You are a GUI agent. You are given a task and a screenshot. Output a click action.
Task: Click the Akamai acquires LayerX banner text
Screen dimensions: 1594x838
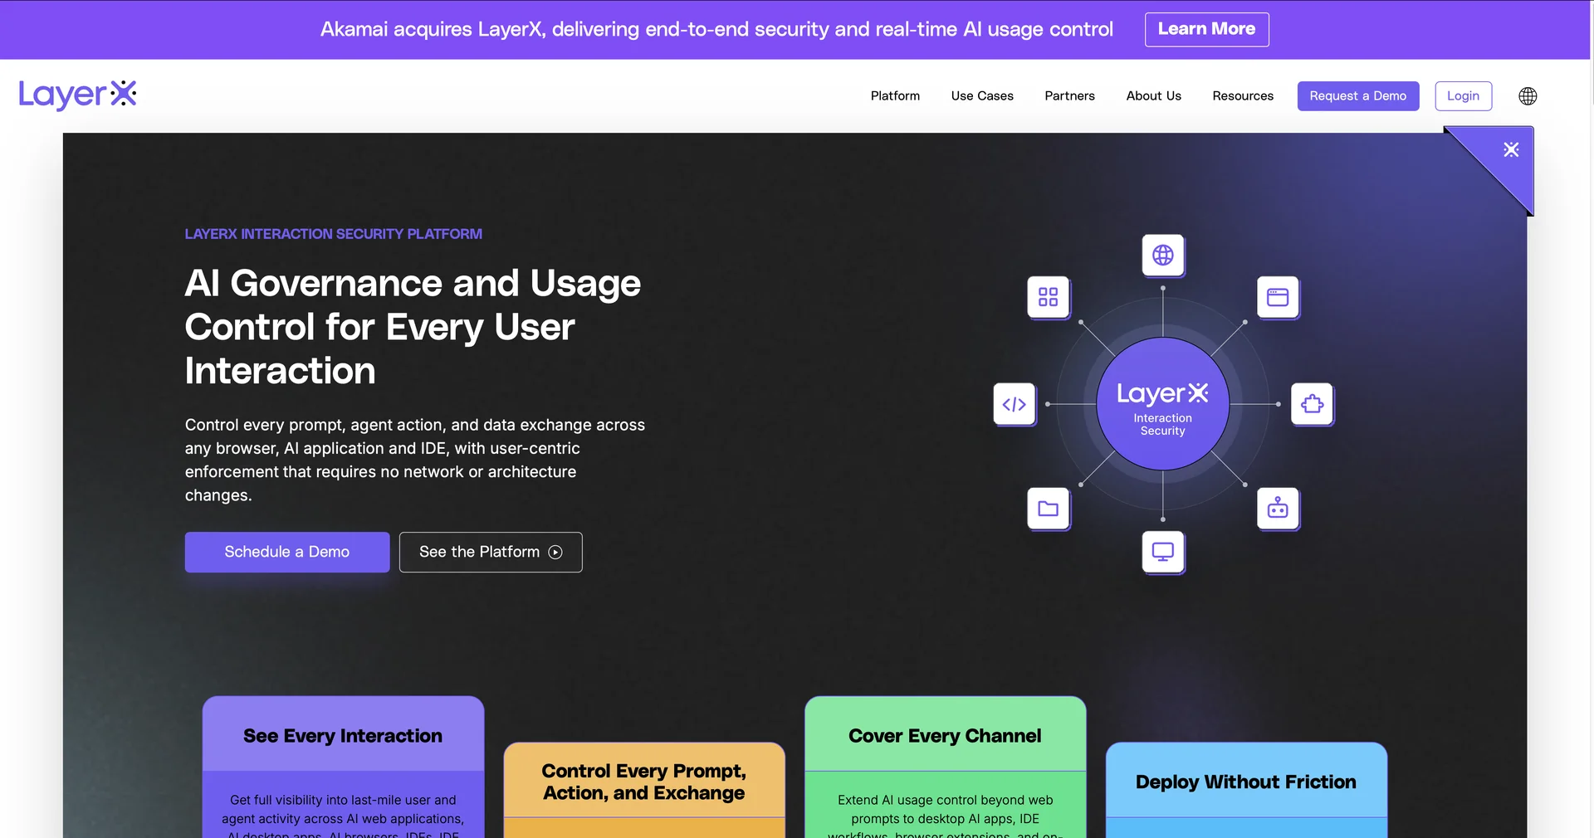click(x=716, y=29)
